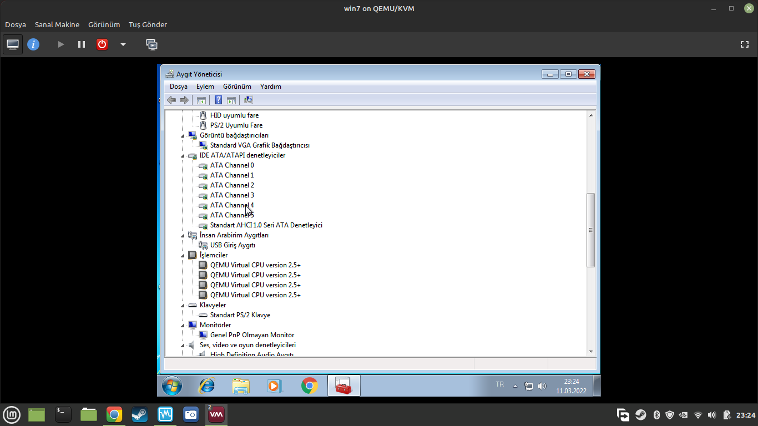758x426 pixels.
Task: Collapse the Monitörler category
Action: pyautogui.click(x=184, y=325)
